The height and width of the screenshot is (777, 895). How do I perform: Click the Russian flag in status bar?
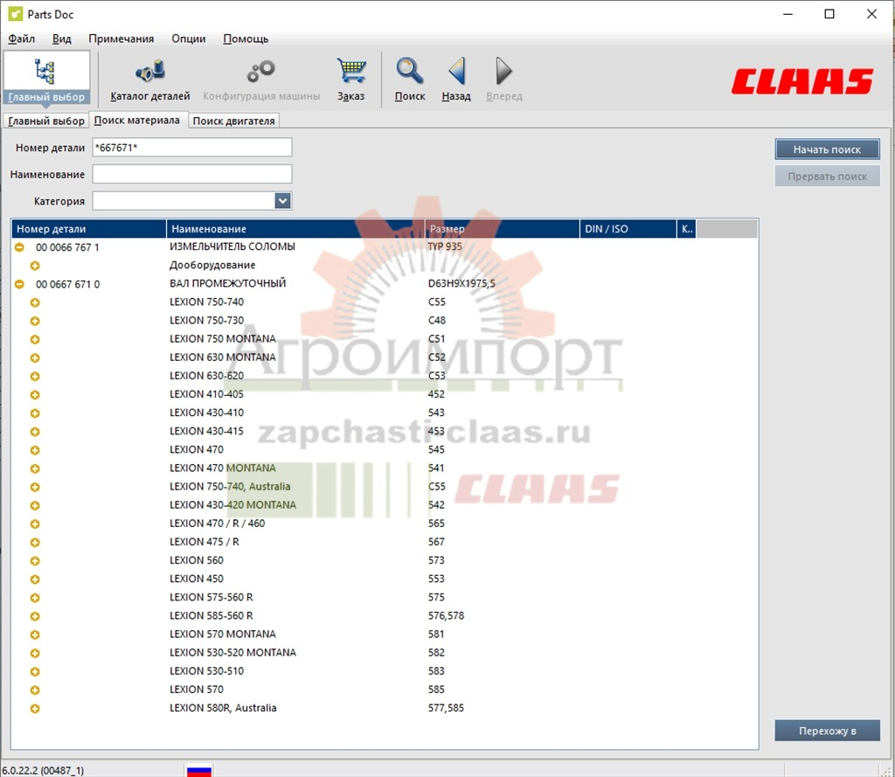click(x=199, y=770)
